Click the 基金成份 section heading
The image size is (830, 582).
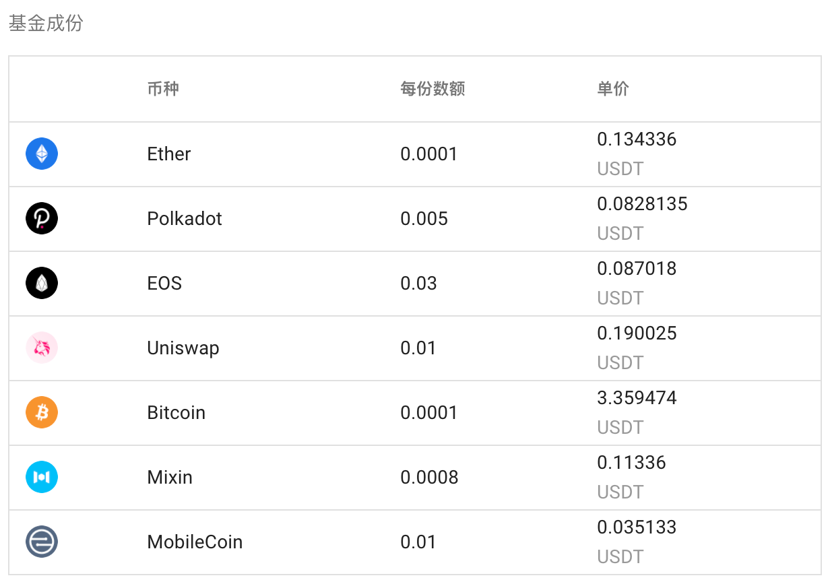pos(46,24)
